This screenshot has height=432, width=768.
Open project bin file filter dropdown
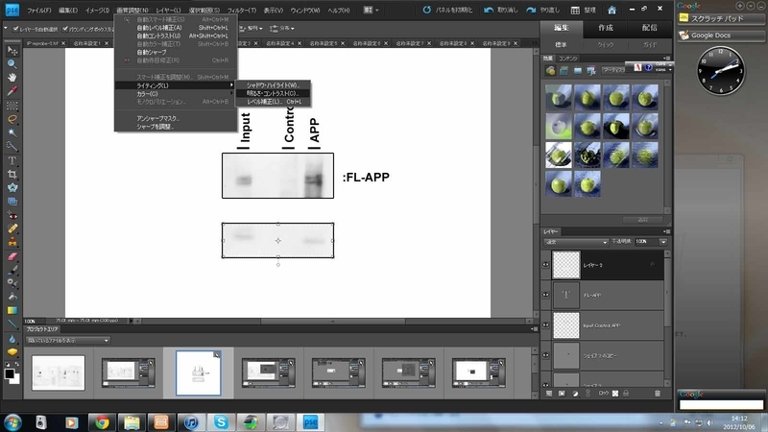68,341
